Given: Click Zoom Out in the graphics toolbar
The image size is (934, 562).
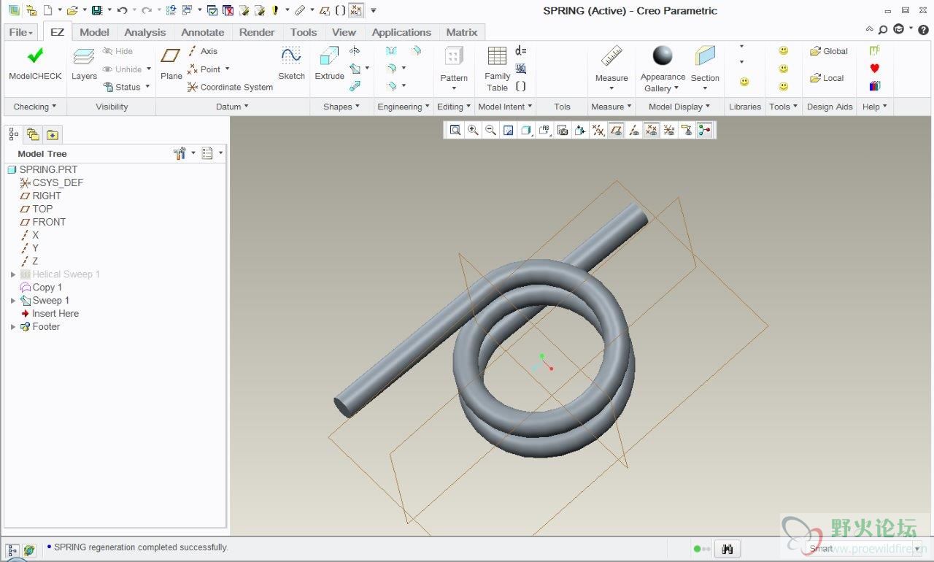Looking at the screenshot, I should (x=490, y=130).
